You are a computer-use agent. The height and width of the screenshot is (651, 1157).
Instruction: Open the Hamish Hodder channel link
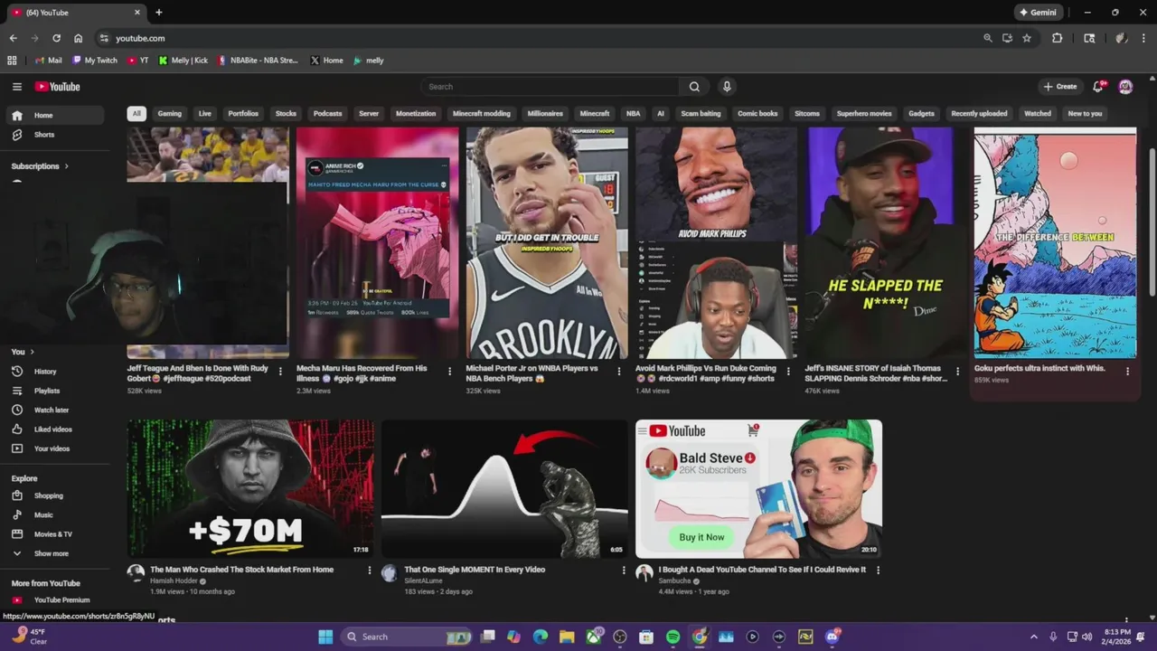[174, 581]
